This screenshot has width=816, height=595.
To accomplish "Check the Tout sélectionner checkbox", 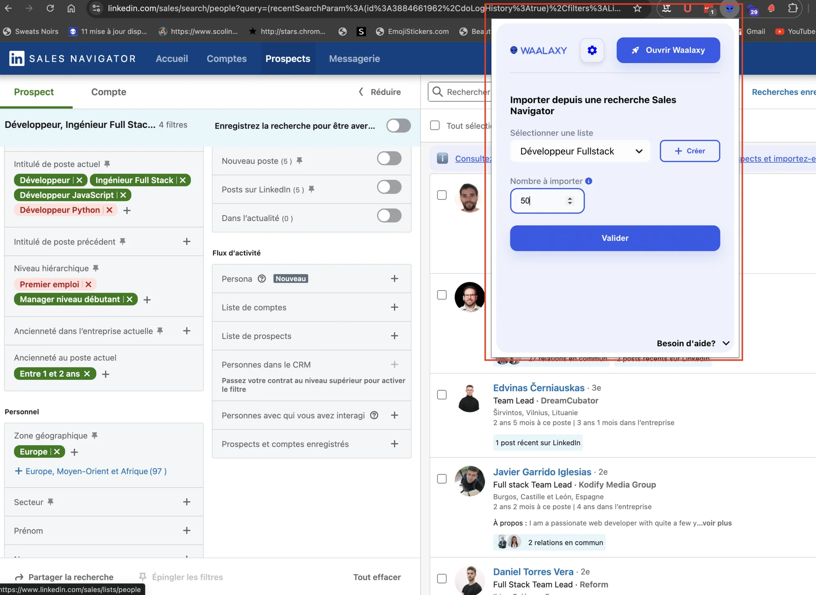I will tap(435, 125).
